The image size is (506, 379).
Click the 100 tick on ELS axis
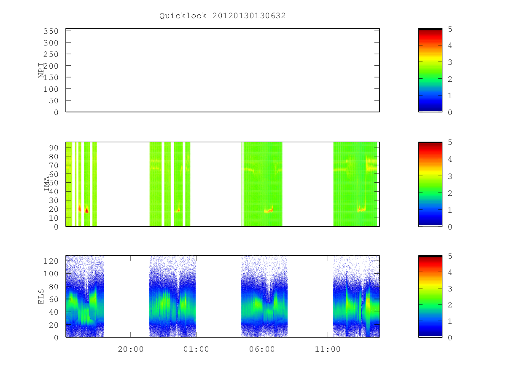52,274
